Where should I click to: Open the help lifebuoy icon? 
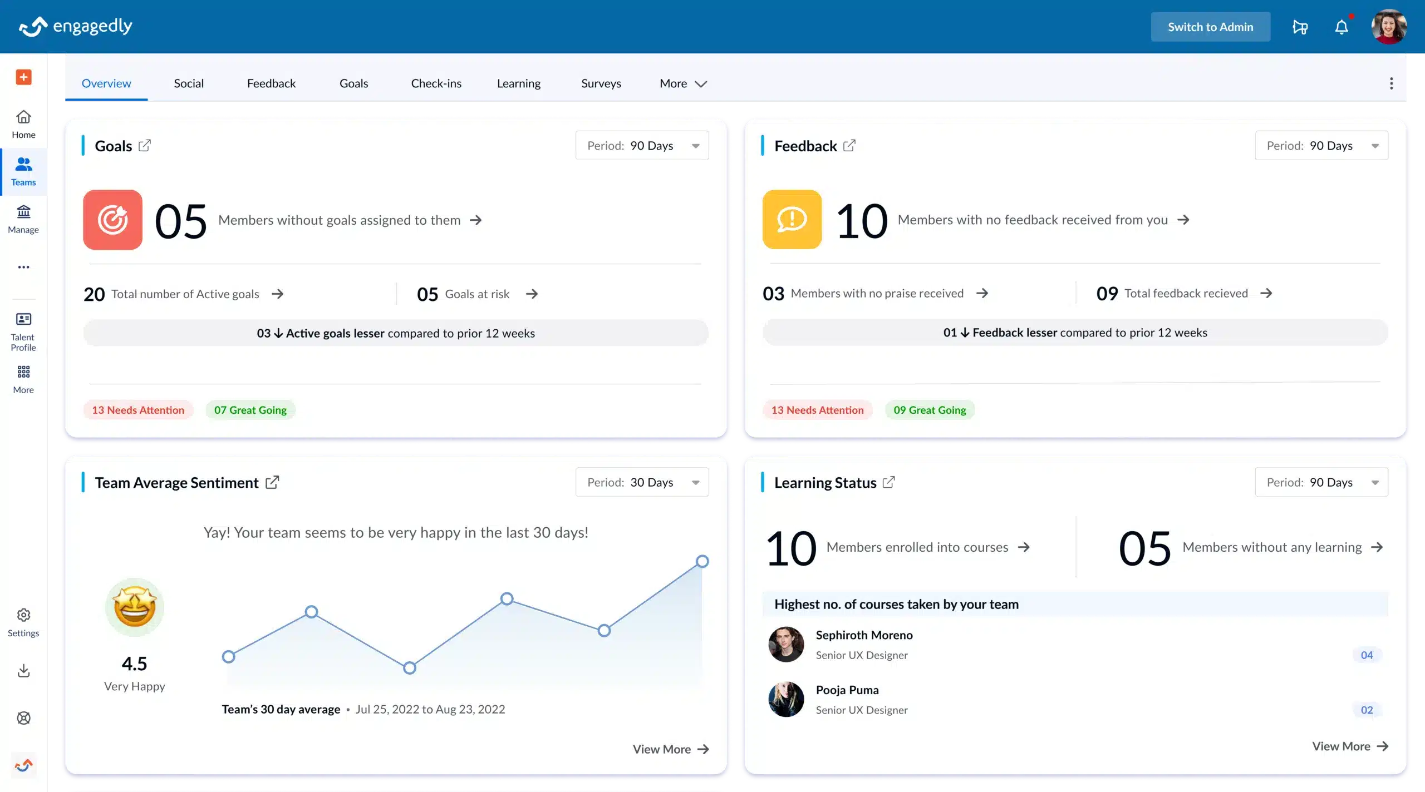tap(23, 718)
